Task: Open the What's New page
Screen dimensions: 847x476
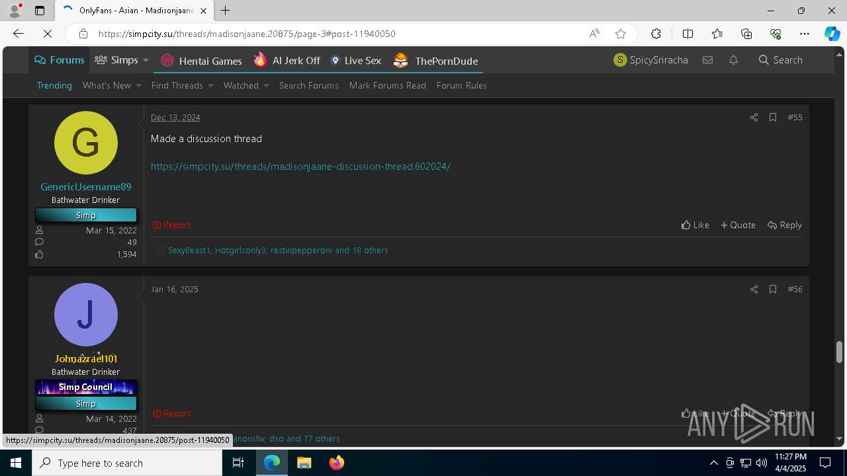Action: coord(107,85)
